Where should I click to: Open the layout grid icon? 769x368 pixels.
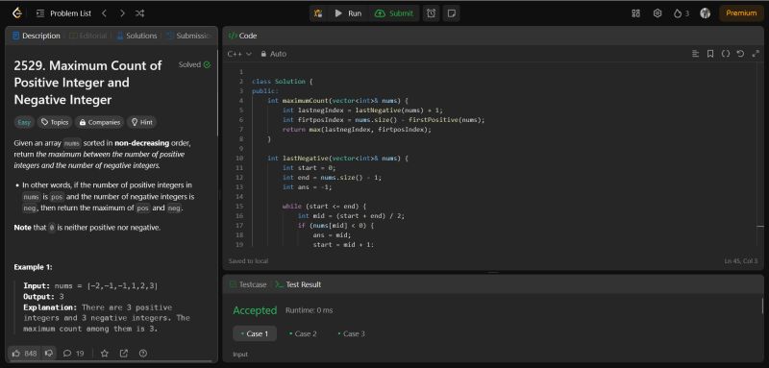(x=635, y=13)
